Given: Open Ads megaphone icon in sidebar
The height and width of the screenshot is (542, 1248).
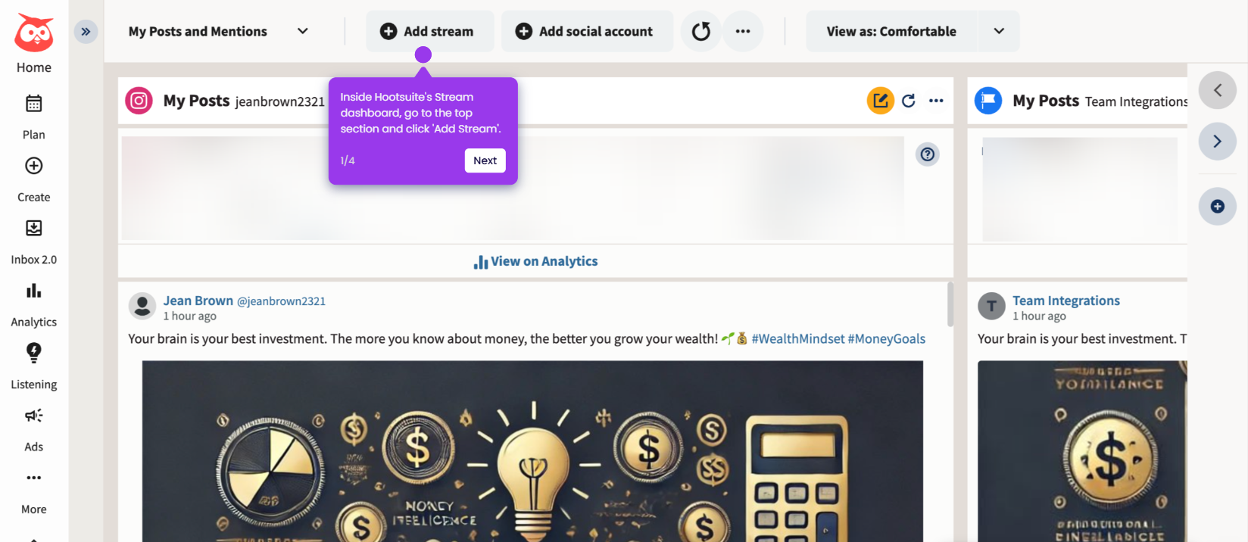Looking at the screenshot, I should 33,416.
